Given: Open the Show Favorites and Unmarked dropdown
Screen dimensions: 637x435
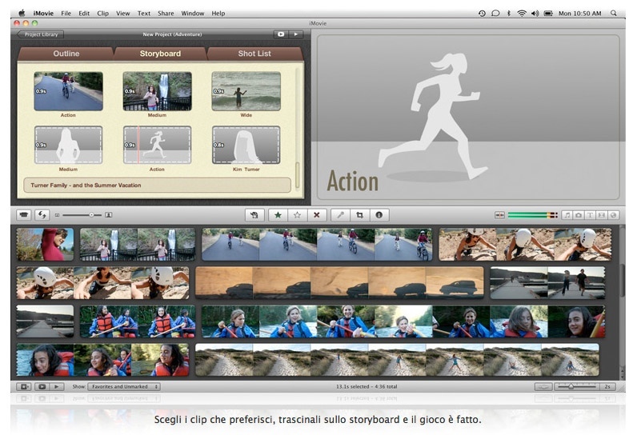Looking at the screenshot, I should tap(124, 387).
